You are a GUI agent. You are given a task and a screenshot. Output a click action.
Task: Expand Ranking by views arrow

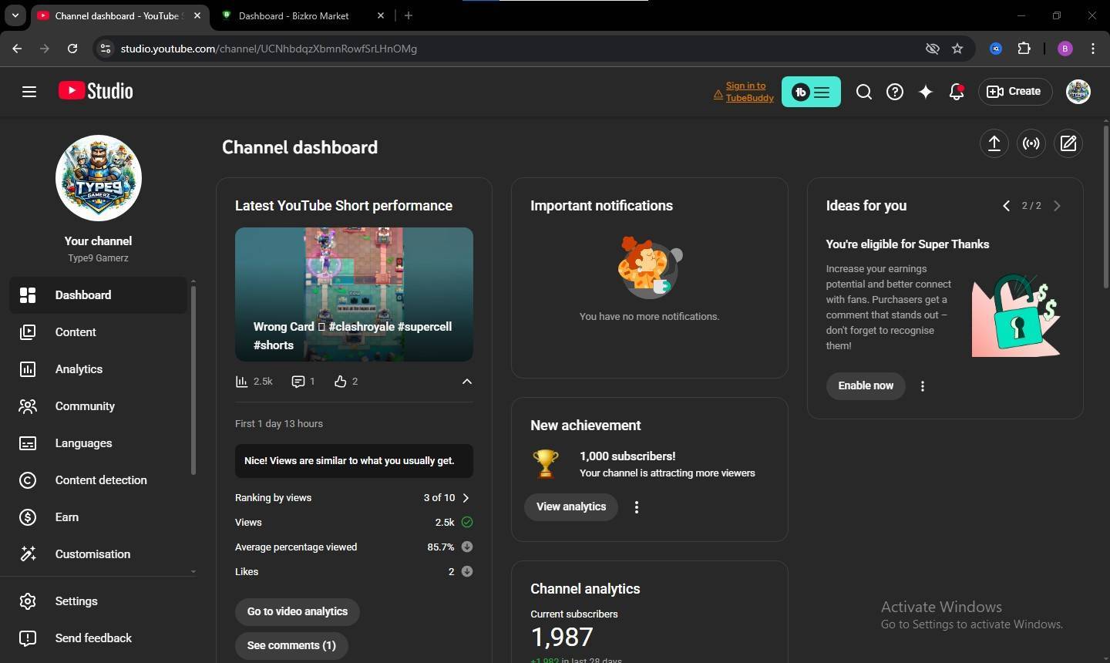tap(466, 498)
